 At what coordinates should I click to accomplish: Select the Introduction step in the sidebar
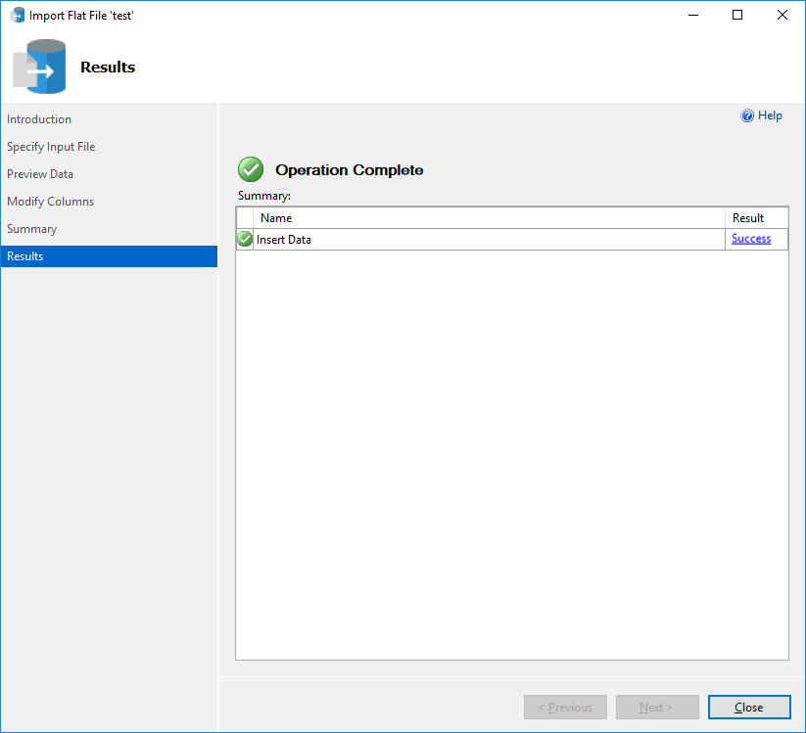39,118
